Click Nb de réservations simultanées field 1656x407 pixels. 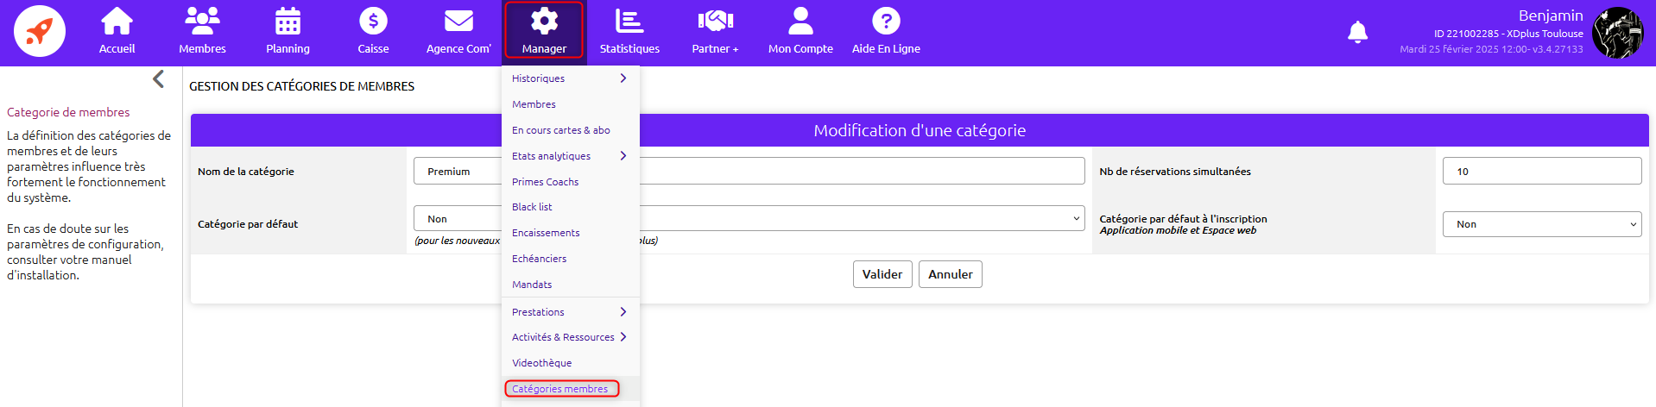(x=1541, y=172)
